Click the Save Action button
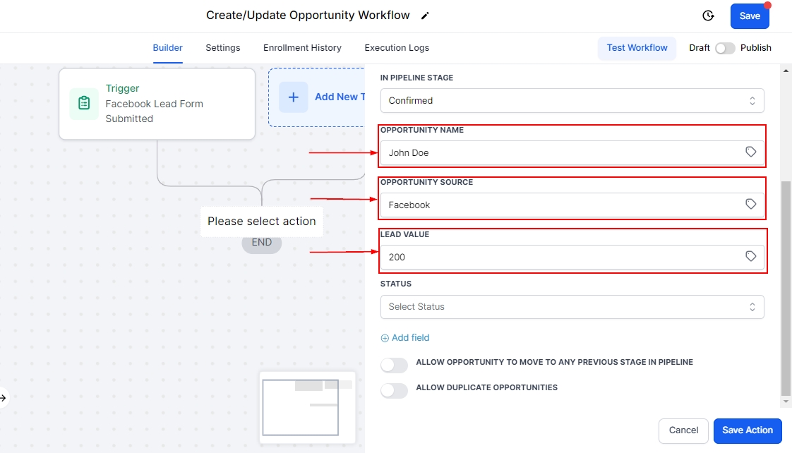This screenshot has height=453, width=792. click(748, 430)
